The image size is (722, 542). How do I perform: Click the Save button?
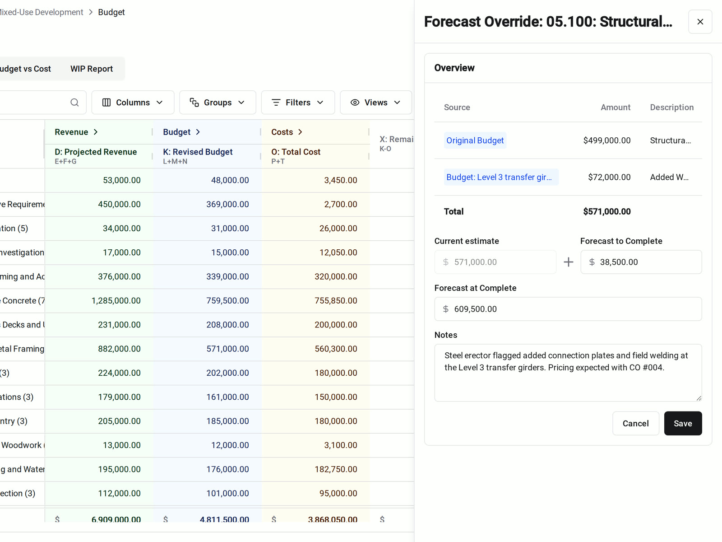coord(683,423)
